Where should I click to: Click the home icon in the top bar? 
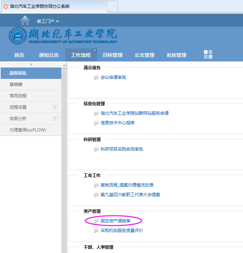pos(25,21)
